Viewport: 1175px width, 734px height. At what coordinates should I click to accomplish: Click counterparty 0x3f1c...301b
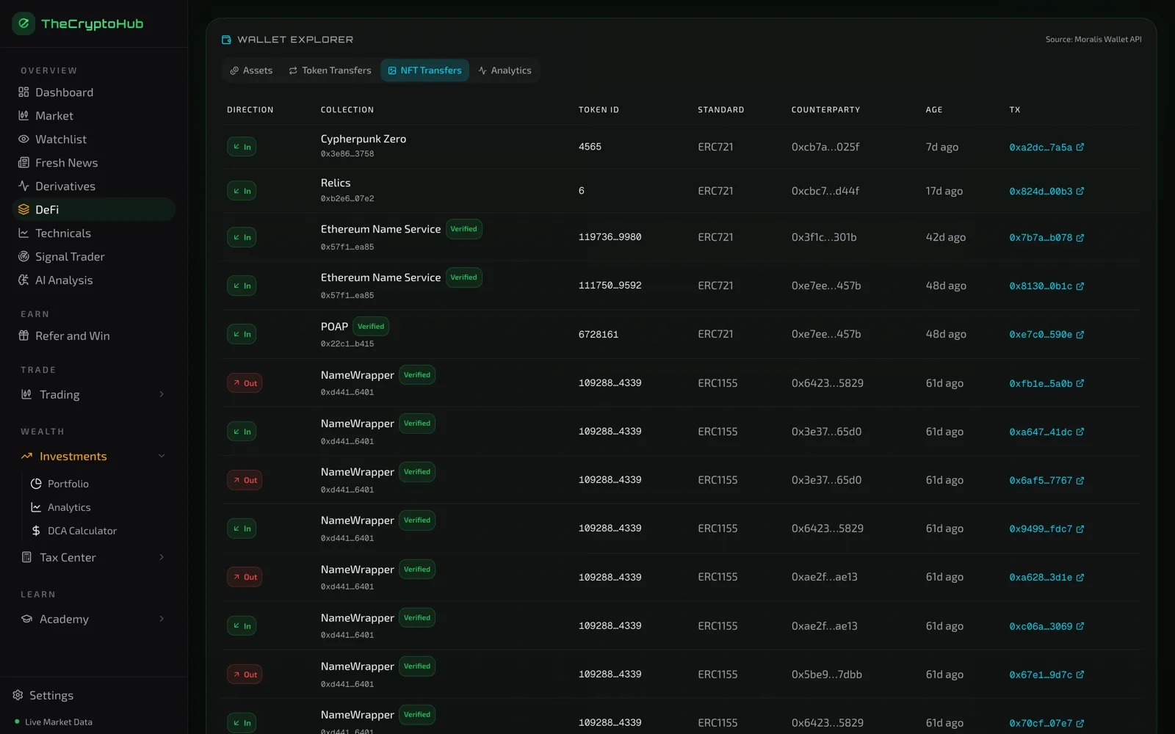click(x=824, y=237)
